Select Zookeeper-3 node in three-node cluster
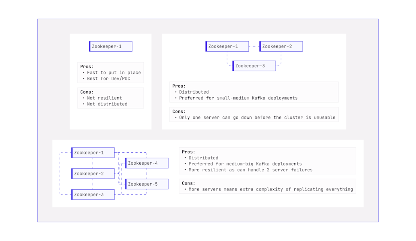Image resolution: width=416 pixels, height=241 pixels. coord(254,66)
